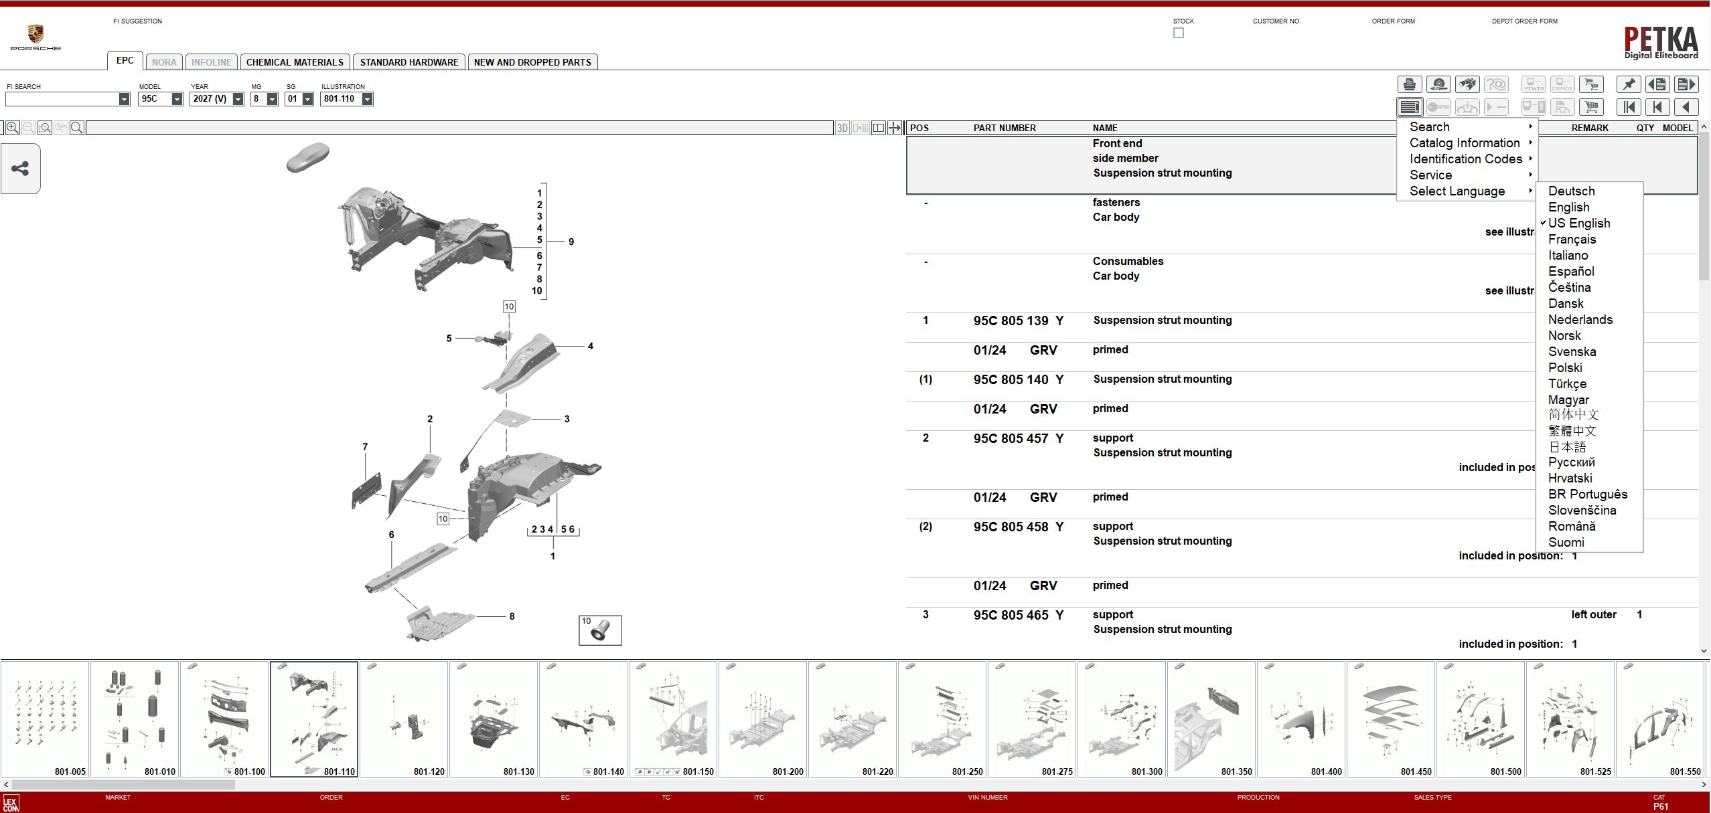The width and height of the screenshot is (1711, 813).
Task: Open the MODEL 95C dropdown
Action: [177, 99]
